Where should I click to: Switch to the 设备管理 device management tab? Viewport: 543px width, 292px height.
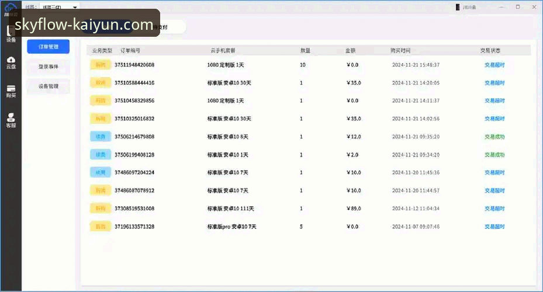click(48, 86)
